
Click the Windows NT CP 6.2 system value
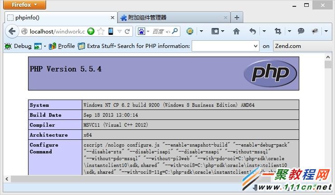click(x=169, y=105)
